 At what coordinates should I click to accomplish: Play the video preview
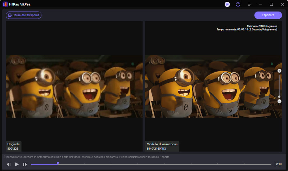[x=17, y=164]
